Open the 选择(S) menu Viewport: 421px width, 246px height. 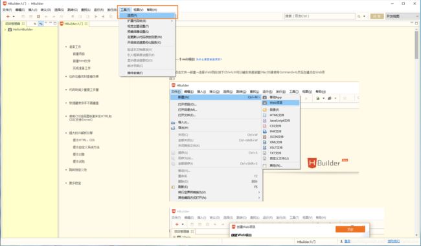[x=59, y=10]
